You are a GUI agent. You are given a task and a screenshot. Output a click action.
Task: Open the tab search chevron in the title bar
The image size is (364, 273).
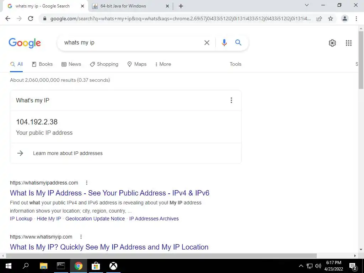pyautogui.click(x=307, y=5)
